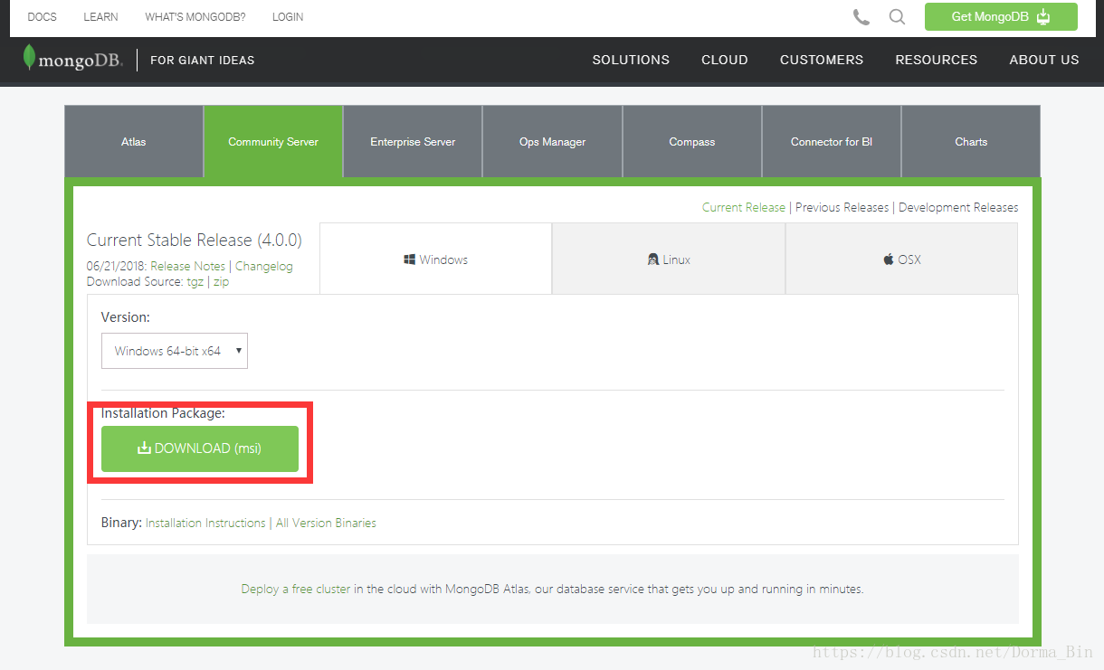Click download icon inside DOWNLOAD (msi)
This screenshot has width=1104, height=670.
point(145,448)
